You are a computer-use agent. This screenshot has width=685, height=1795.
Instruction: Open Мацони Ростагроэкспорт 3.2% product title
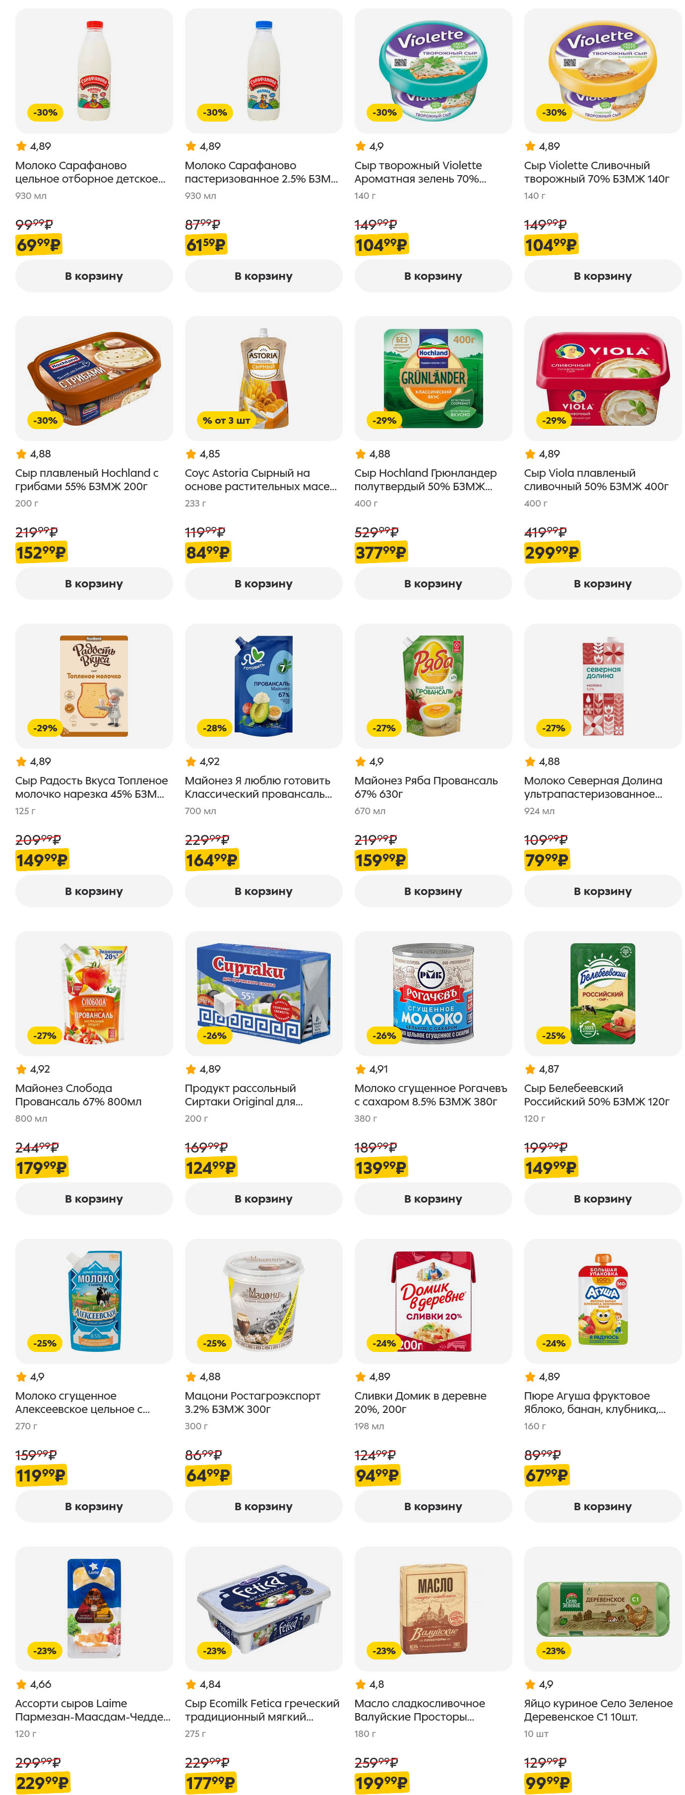tap(251, 1402)
